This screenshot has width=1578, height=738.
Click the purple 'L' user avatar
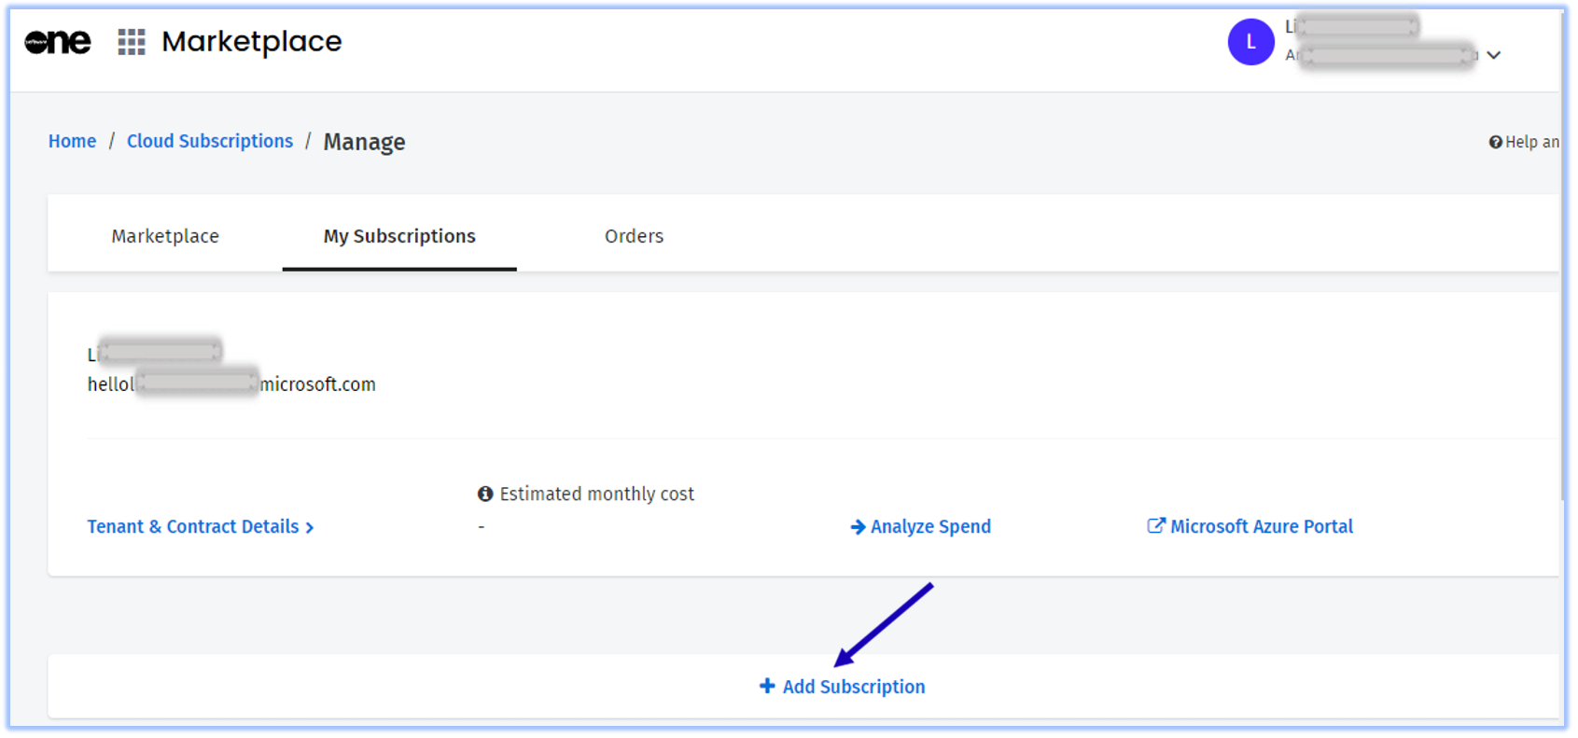pyautogui.click(x=1250, y=42)
